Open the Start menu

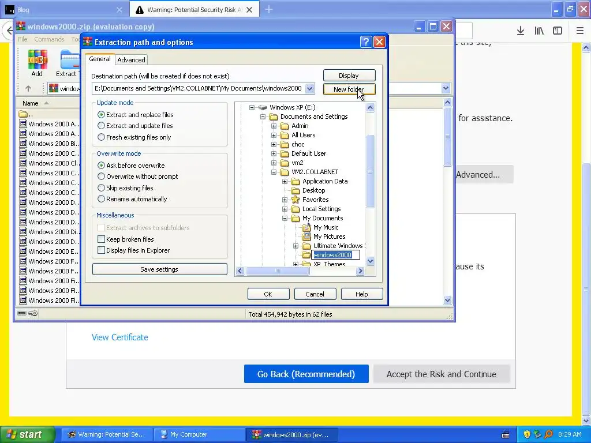[x=28, y=434]
